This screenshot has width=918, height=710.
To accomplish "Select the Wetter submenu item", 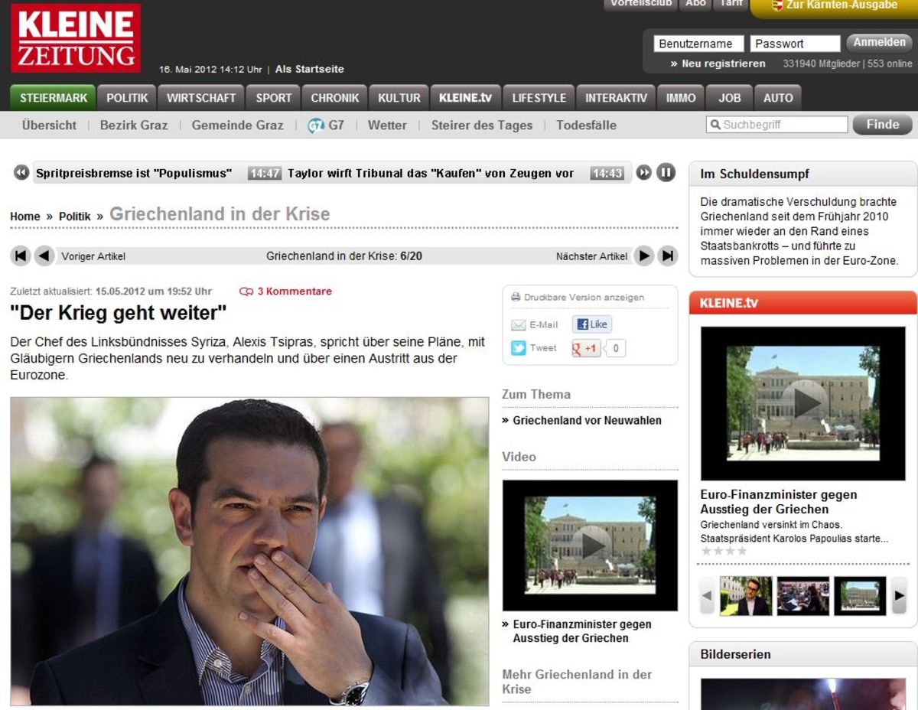I will tap(387, 125).
